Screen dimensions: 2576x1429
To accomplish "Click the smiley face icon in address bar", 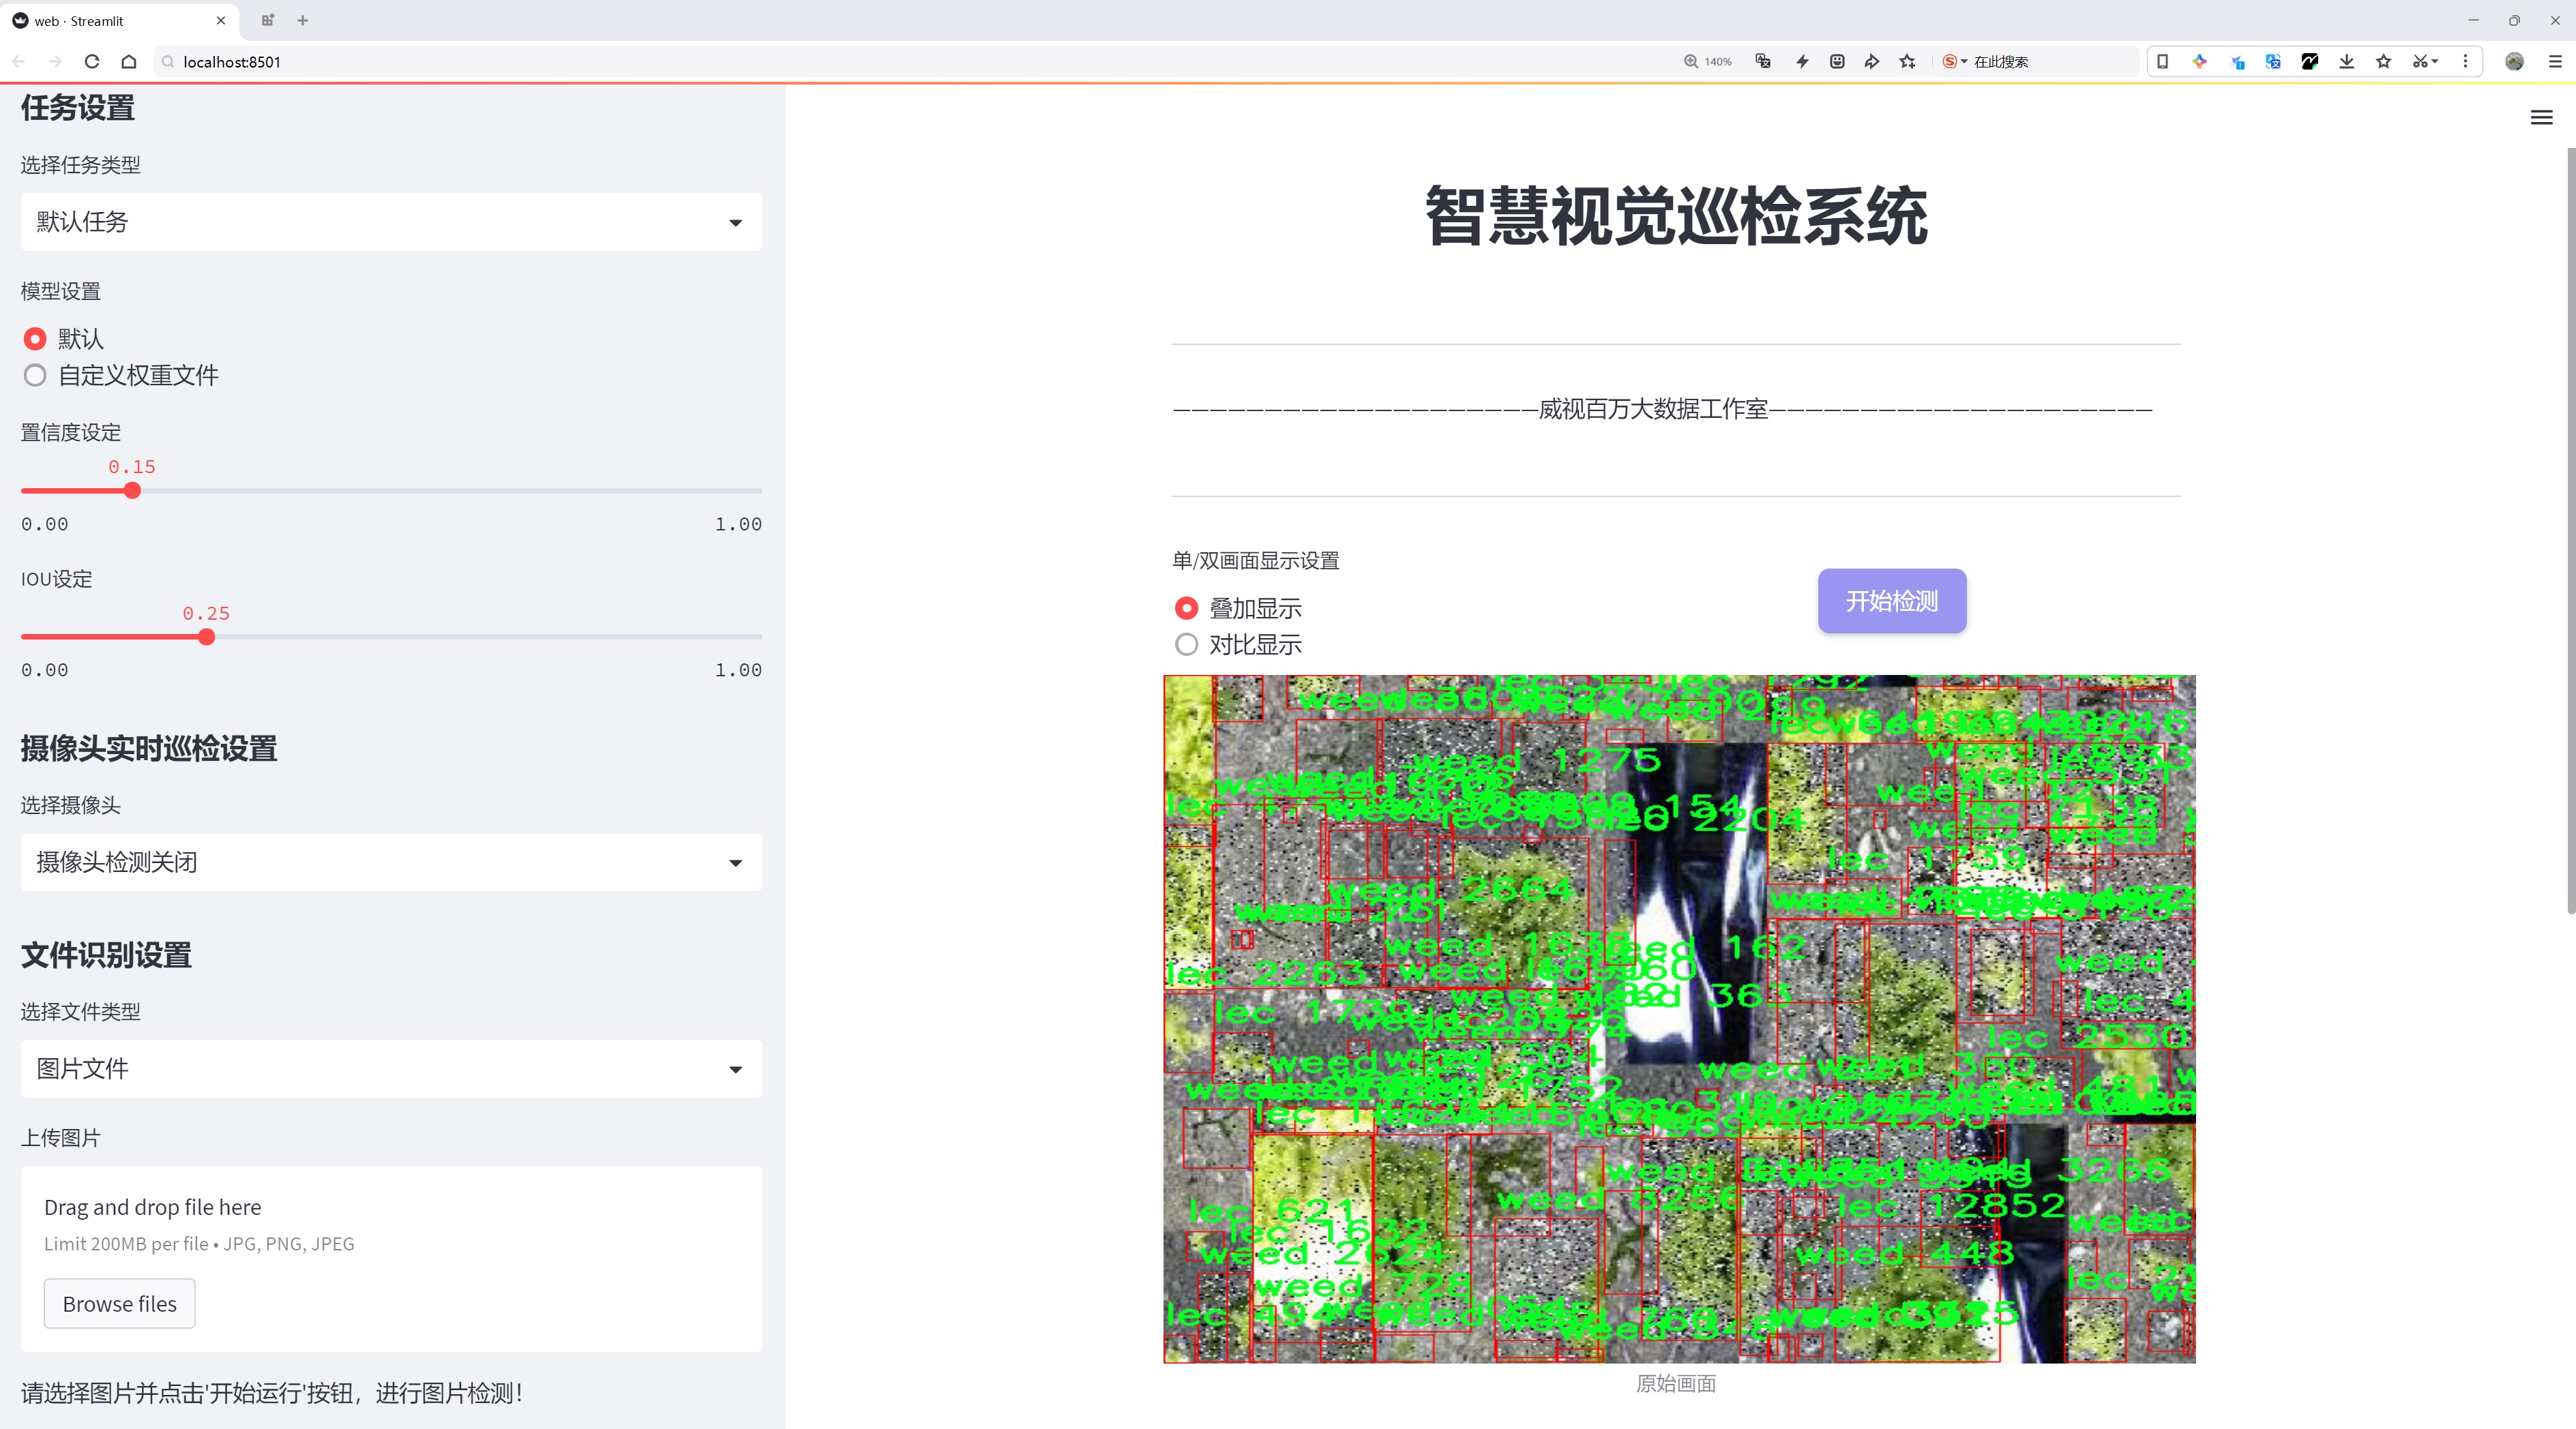I will [x=1837, y=62].
